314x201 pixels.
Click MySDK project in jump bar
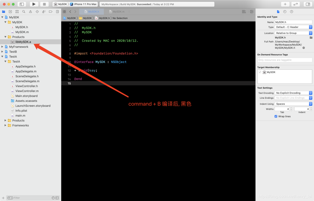click(x=69, y=18)
